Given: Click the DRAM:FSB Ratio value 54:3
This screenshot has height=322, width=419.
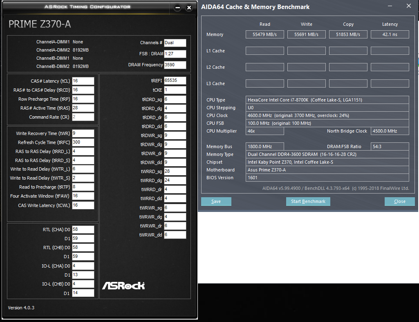Looking at the screenshot, I should (x=390, y=146).
